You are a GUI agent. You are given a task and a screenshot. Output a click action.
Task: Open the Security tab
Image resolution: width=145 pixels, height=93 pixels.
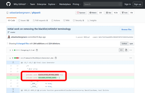click(x=78, y=20)
